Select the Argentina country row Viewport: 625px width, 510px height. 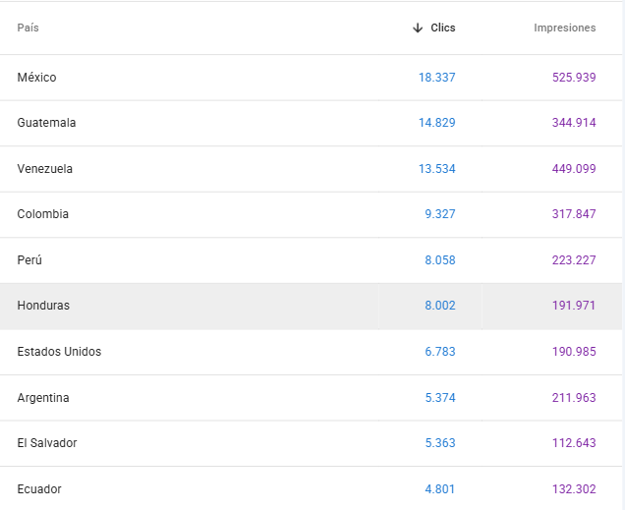tap(311, 398)
